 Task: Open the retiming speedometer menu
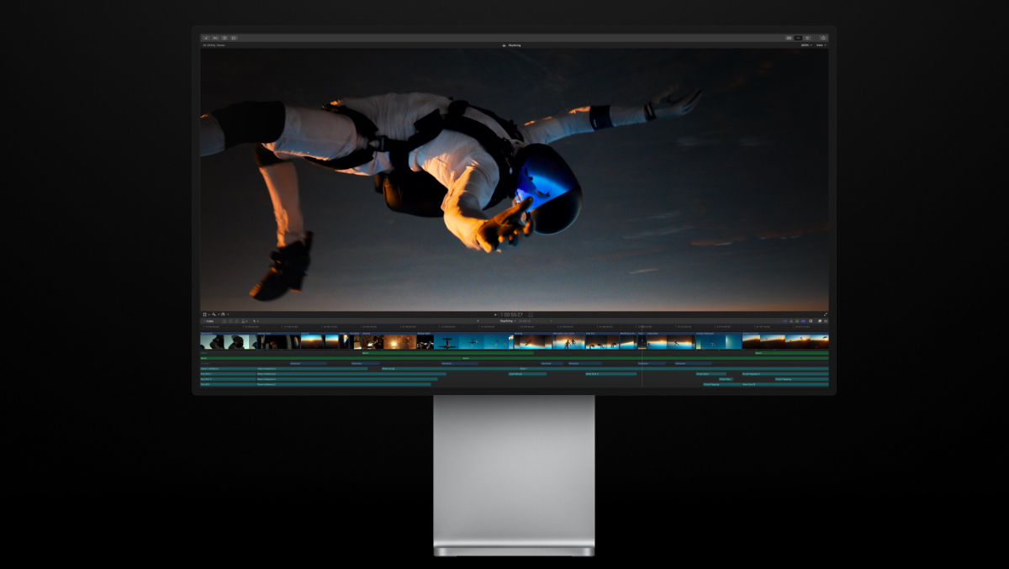point(224,314)
